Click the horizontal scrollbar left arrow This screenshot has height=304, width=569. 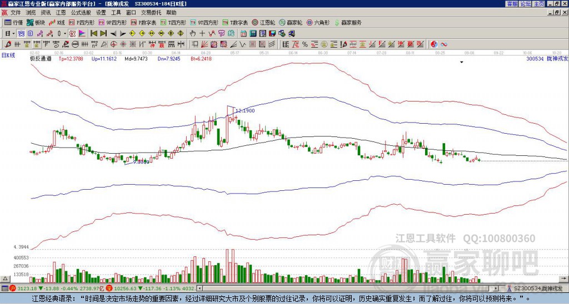[x=199, y=288]
